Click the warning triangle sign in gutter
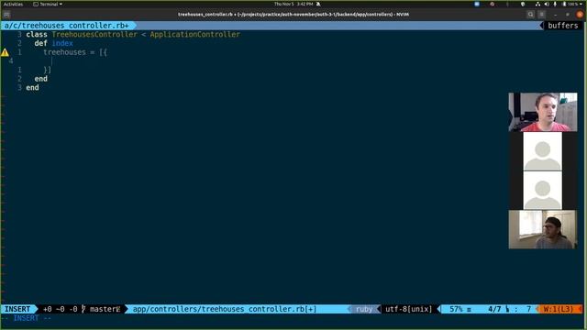 5,52
